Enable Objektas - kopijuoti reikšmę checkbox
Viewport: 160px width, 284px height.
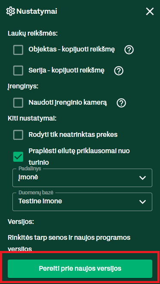coord(18,50)
